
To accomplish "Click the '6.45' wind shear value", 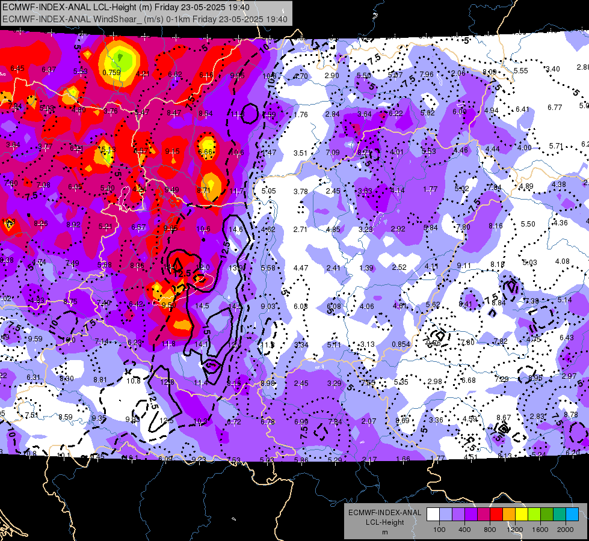I will pyautogui.click(x=17, y=69).
